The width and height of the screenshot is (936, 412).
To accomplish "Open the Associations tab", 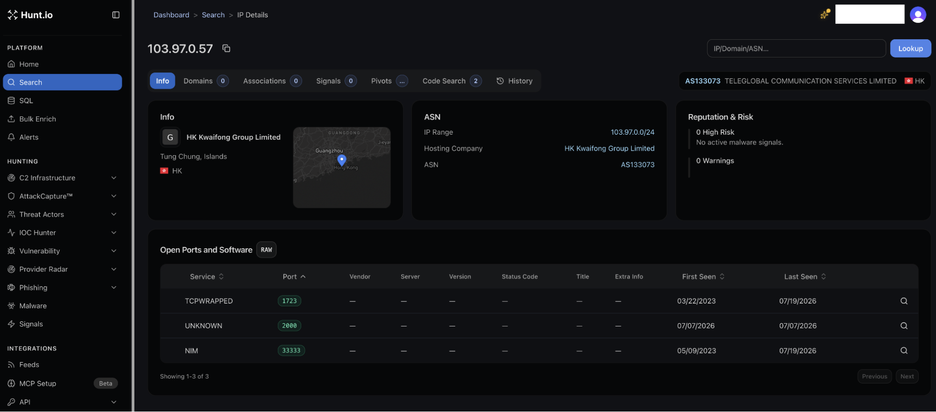I will click(272, 81).
